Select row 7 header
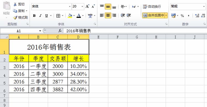Viewport: 207px width, 107px height. point(4,95)
